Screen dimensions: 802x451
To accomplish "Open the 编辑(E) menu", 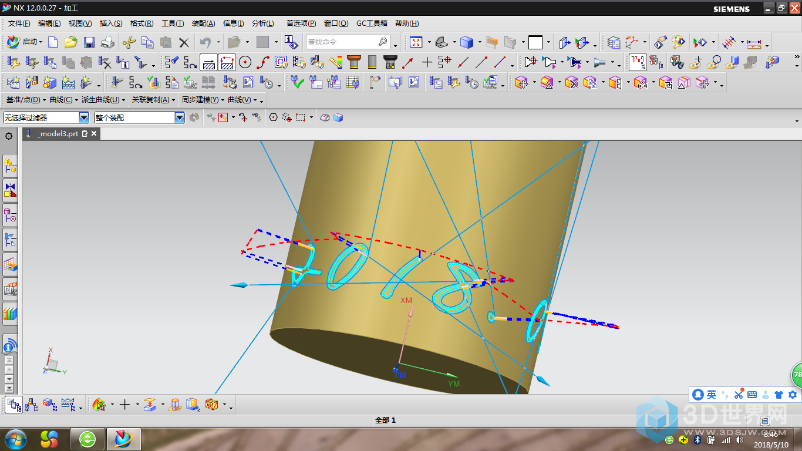I will pyautogui.click(x=49, y=23).
